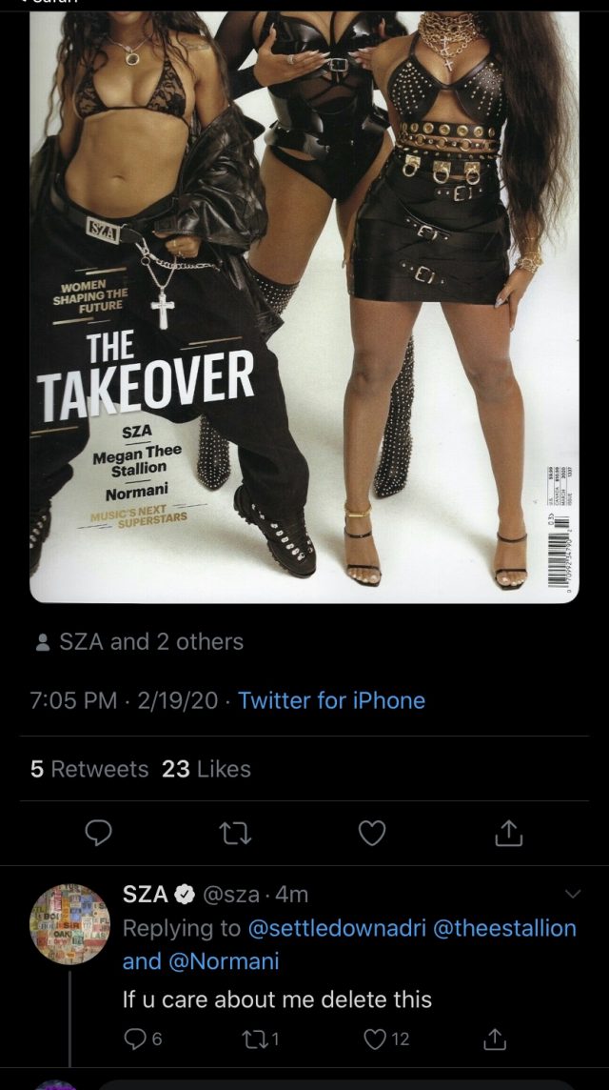View the 23 Likes list
Viewport: 609px width, 1090px height.
[x=206, y=769]
